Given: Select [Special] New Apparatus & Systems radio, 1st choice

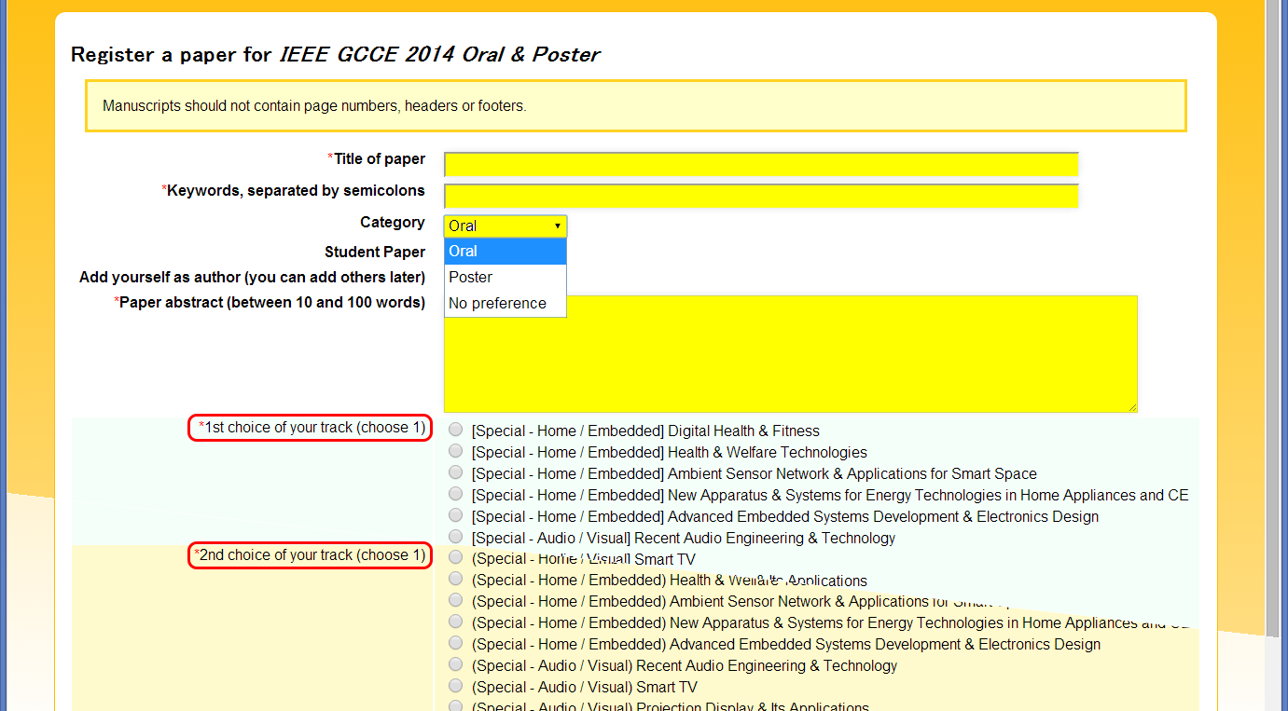Looking at the screenshot, I should pyautogui.click(x=455, y=495).
